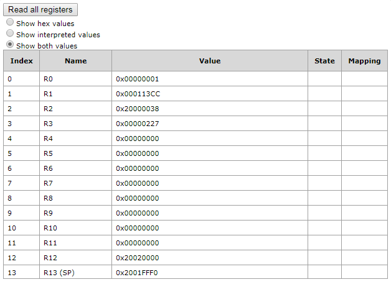Click the Mapping cell for R5

364,153
